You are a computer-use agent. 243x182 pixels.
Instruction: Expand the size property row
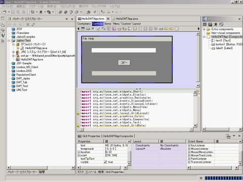79,155
